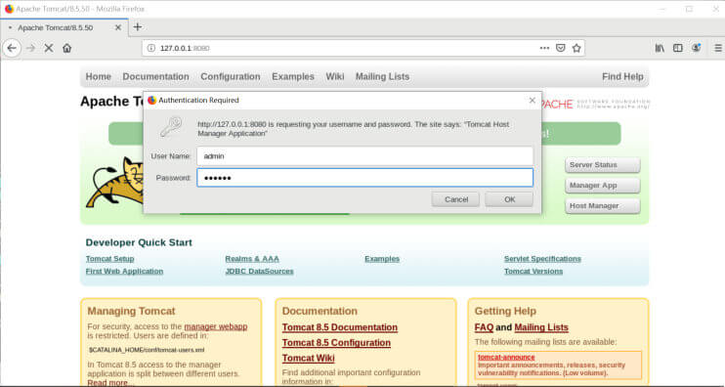Cancel the authentication dialog
The height and width of the screenshot is (387, 725).
(456, 199)
